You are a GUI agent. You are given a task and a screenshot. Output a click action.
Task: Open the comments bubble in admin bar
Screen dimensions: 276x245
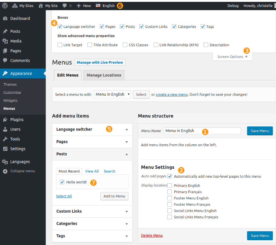[x=65, y=6]
